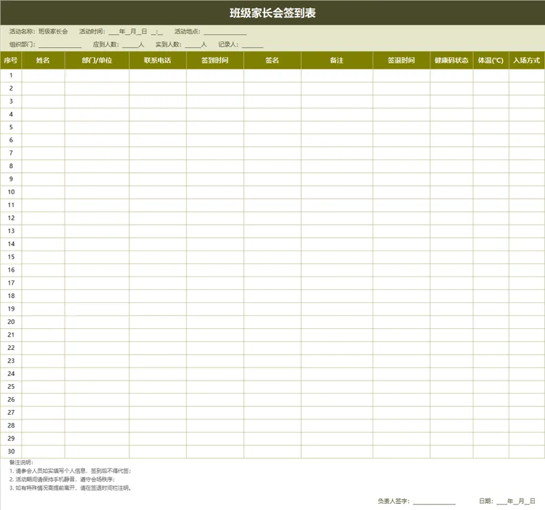Click the empty 签到时间 cell in row 10
This screenshot has height=510, width=545.
coord(215,192)
